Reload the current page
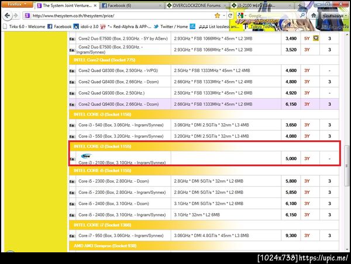The width and height of the screenshot is (351, 264). coord(230,15)
